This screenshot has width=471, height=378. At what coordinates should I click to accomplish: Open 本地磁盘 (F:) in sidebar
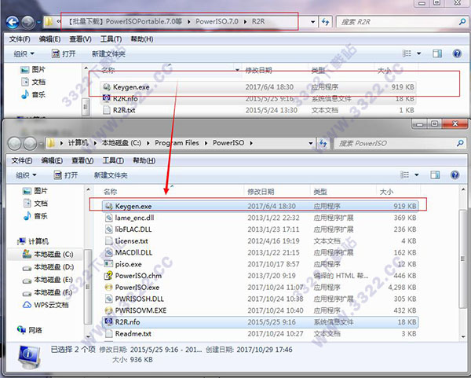click(x=47, y=292)
